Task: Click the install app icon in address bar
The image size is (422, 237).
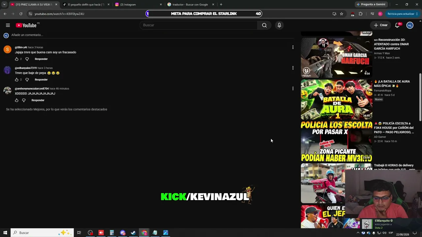Action: (x=334, y=14)
